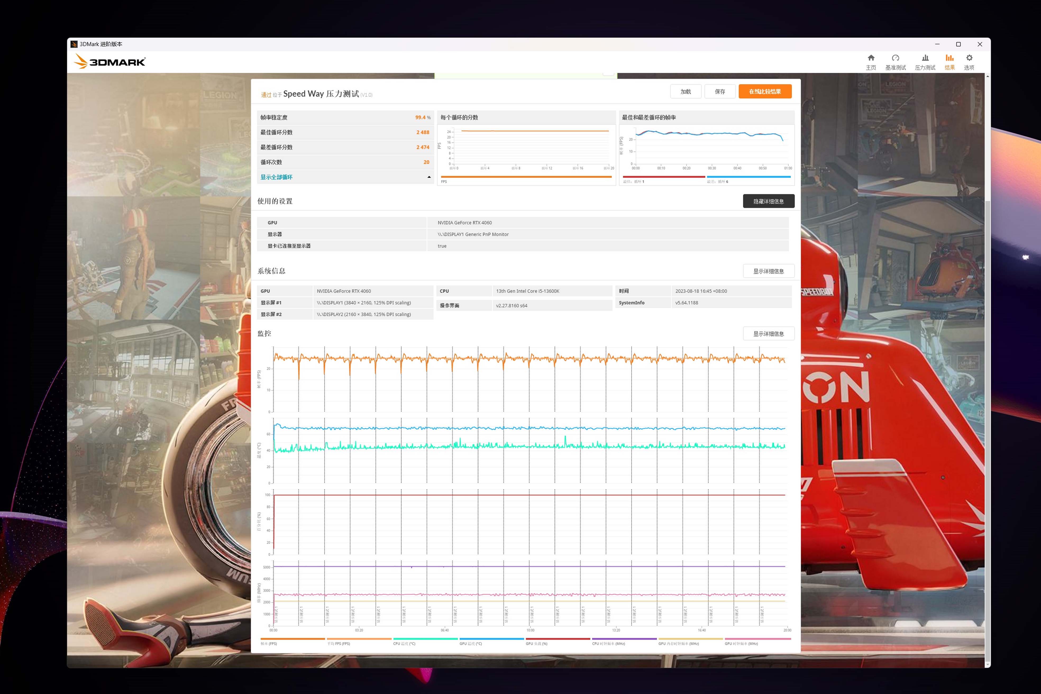Viewport: 1041px width, 694px height.
Task: Toggle CPU 温度 legend series
Action: coord(404,643)
